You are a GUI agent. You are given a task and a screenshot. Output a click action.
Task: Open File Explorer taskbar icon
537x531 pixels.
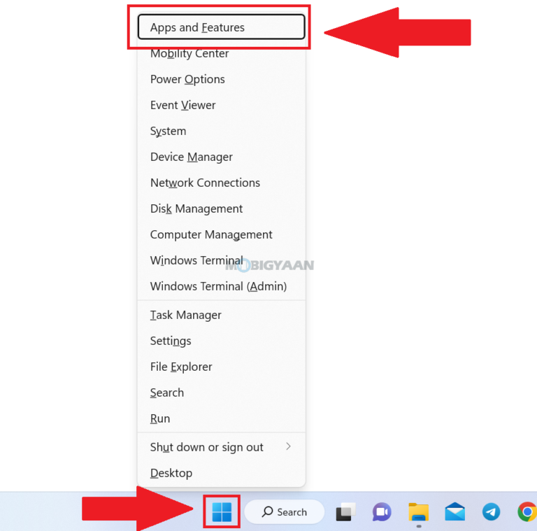tap(419, 512)
